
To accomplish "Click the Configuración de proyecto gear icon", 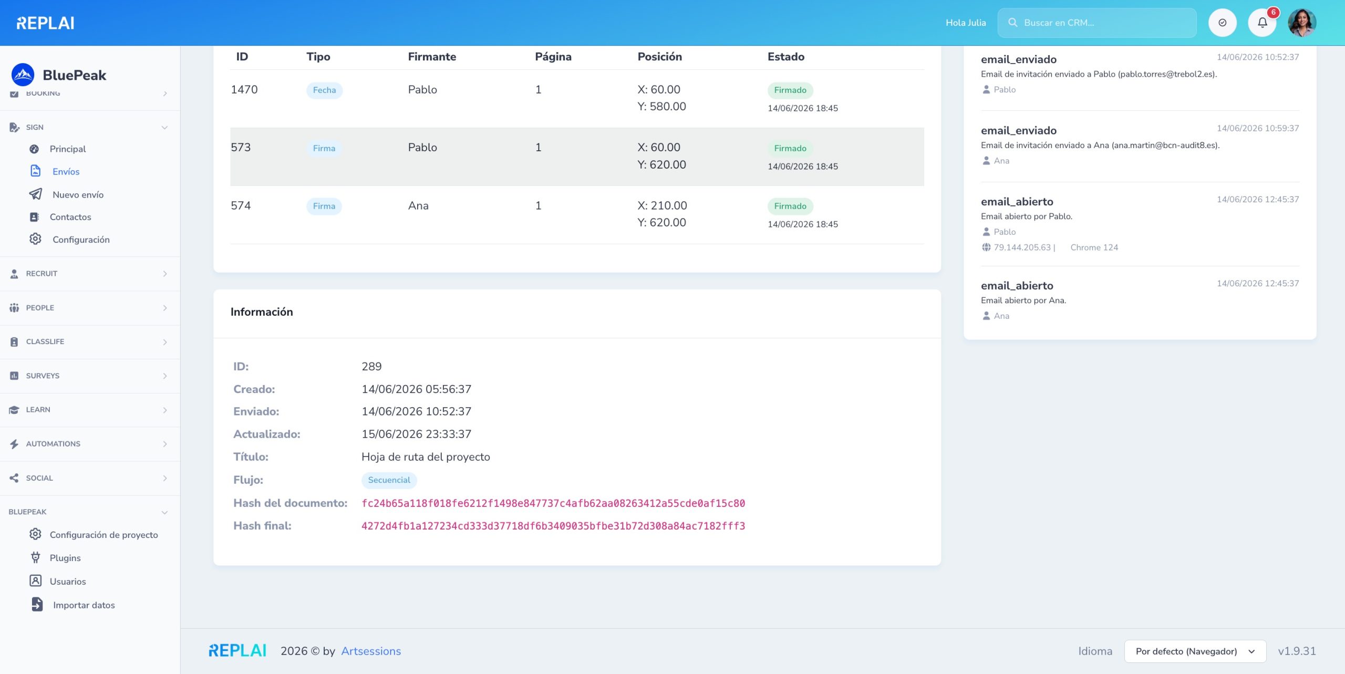I will coord(35,534).
